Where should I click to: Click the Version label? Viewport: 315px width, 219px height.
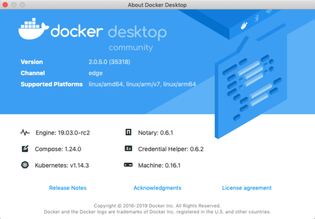pyautogui.click(x=31, y=62)
